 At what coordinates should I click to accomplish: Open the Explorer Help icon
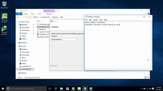click(148, 14)
